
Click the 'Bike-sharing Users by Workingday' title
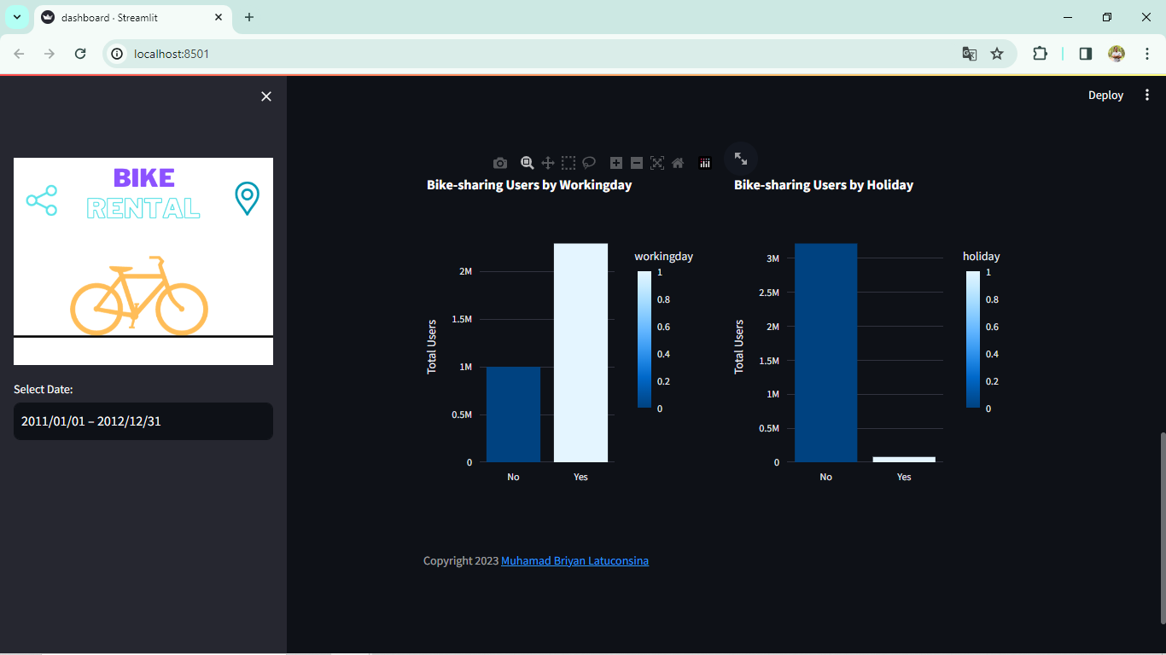pos(529,185)
